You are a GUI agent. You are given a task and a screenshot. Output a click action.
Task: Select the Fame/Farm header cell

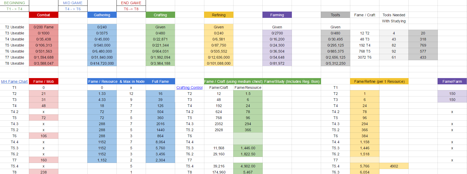point(452,81)
